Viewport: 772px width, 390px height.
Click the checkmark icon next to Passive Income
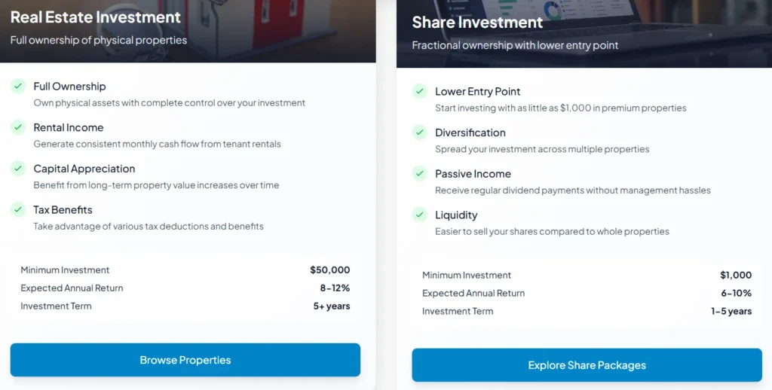coord(420,173)
